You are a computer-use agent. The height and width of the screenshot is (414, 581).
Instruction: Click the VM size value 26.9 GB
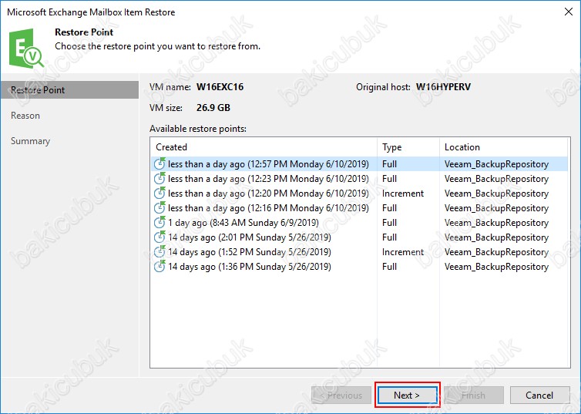pyautogui.click(x=213, y=108)
